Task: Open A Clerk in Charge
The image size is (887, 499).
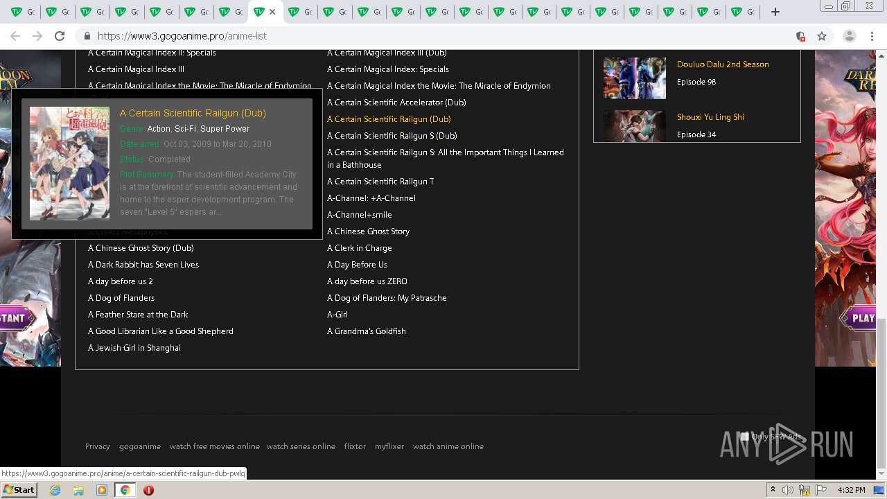Action: coord(360,248)
